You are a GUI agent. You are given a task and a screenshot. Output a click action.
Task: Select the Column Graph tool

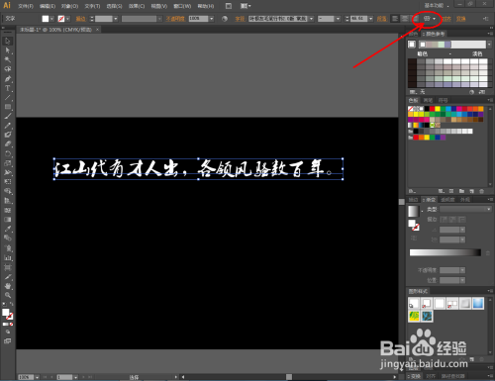tap(8, 257)
